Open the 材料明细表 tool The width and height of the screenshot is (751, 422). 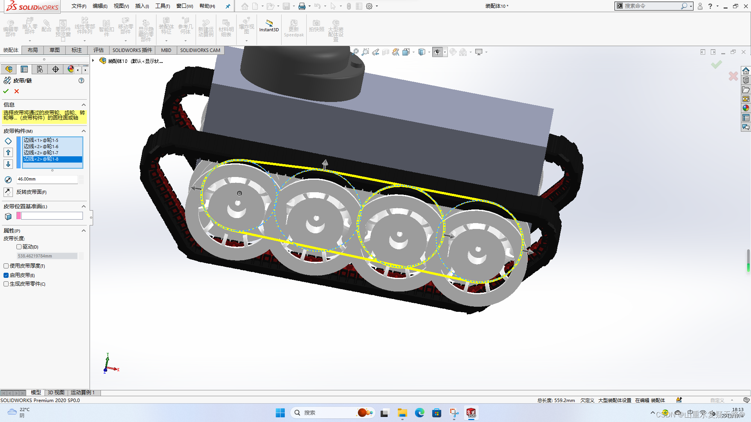point(226,27)
